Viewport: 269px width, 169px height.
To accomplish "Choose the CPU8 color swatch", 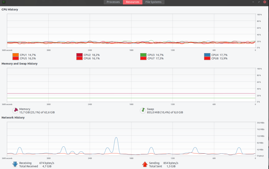I will pos(207,58).
